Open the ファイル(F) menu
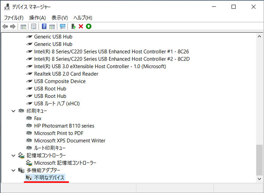 pos(14,18)
